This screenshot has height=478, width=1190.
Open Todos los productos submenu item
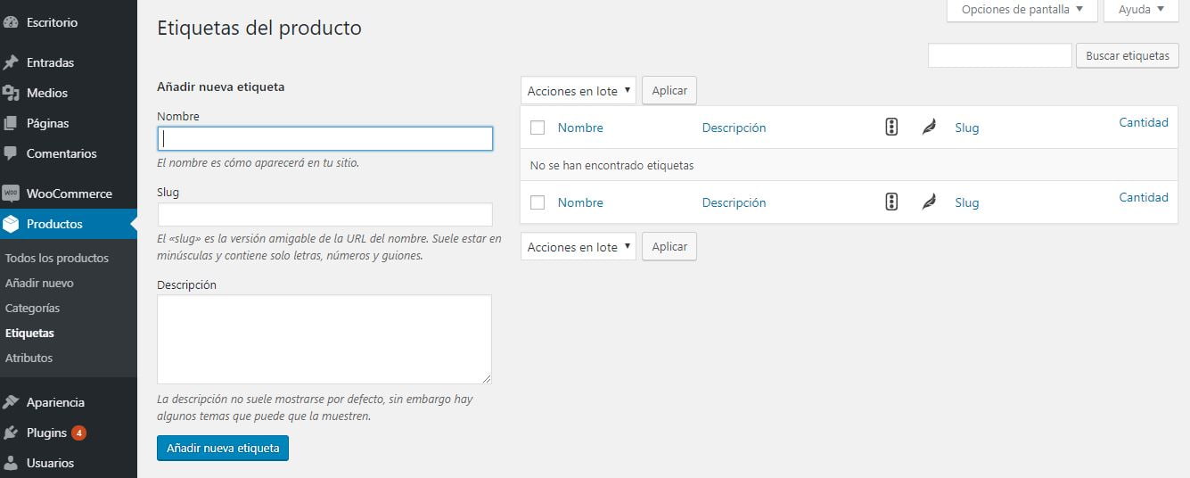coord(57,258)
